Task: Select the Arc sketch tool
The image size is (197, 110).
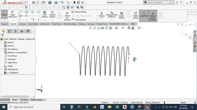Action: 26,16
